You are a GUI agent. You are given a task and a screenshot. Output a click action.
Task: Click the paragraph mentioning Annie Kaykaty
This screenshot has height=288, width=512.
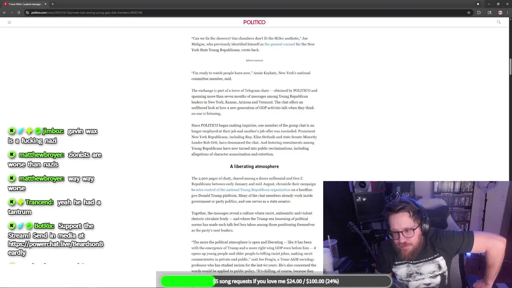[x=251, y=76]
